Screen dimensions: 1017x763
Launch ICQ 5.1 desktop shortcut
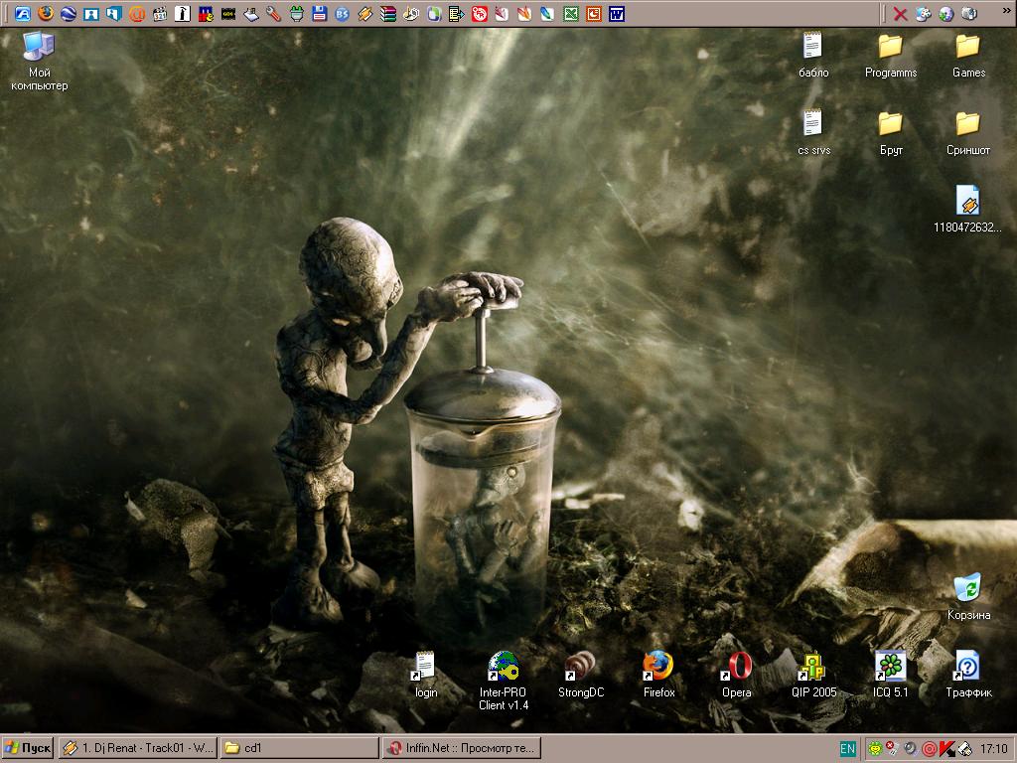point(891,675)
